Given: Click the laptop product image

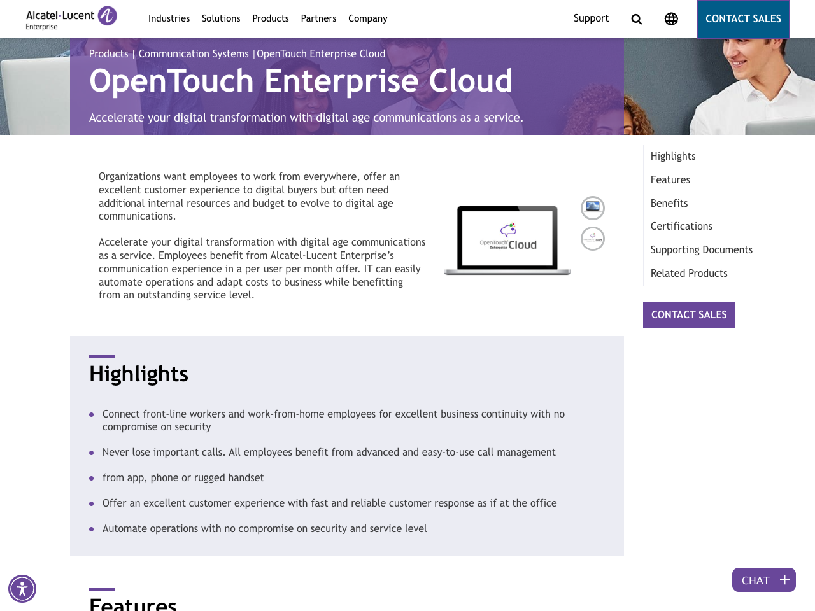Looking at the screenshot, I should point(507,240).
